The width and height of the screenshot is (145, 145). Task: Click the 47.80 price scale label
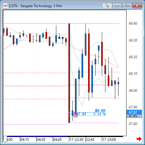133,124
